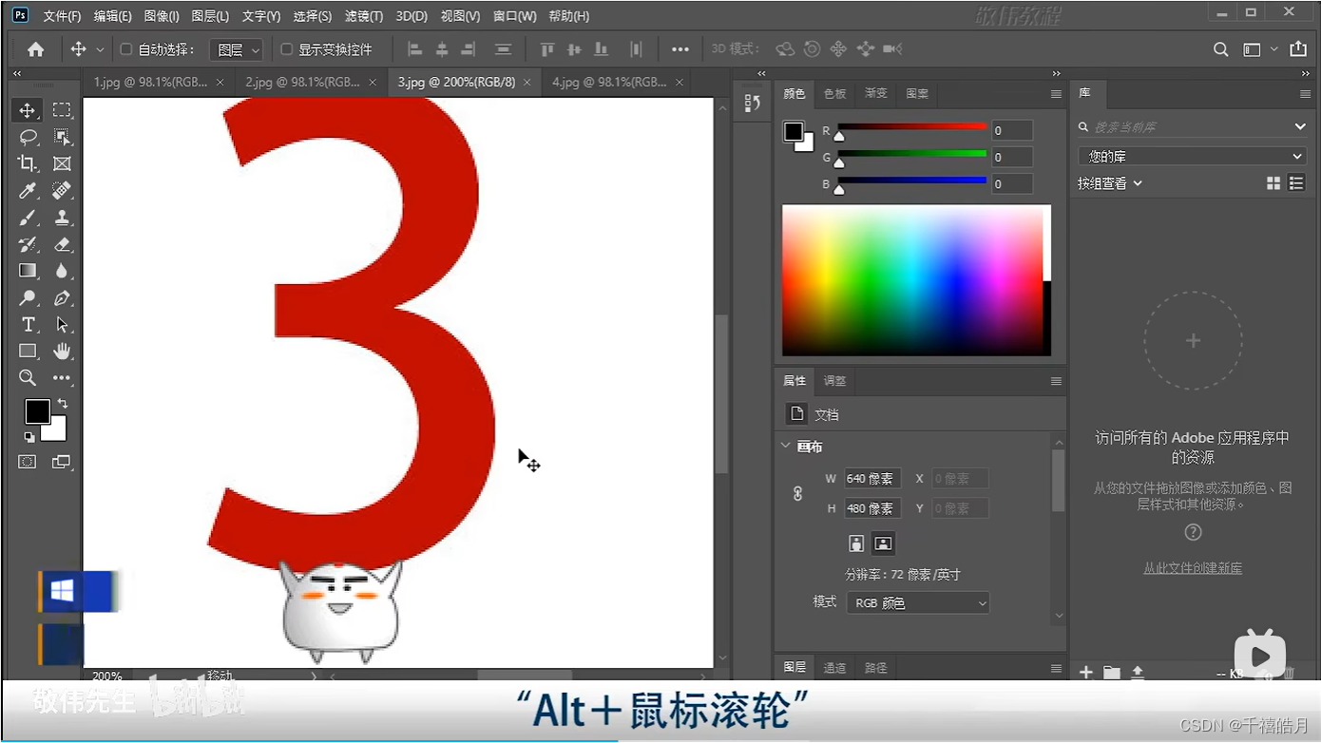Image resolution: width=1321 pixels, height=743 pixels.
Task: Set landscape canvas orientation
Action: click(883, 543)
